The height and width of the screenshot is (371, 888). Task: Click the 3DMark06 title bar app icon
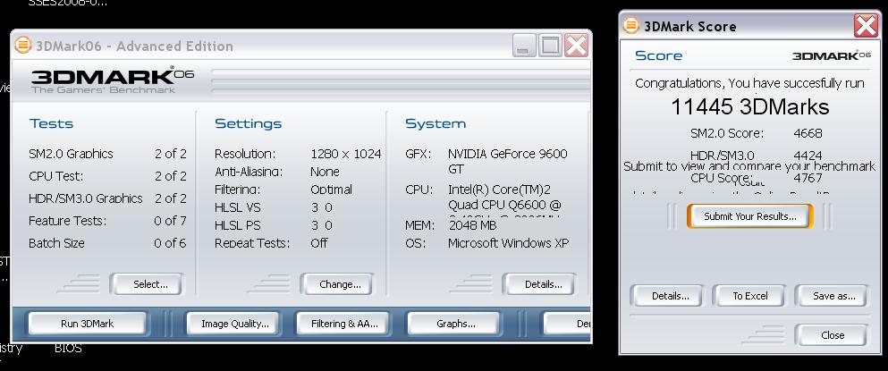22,46
